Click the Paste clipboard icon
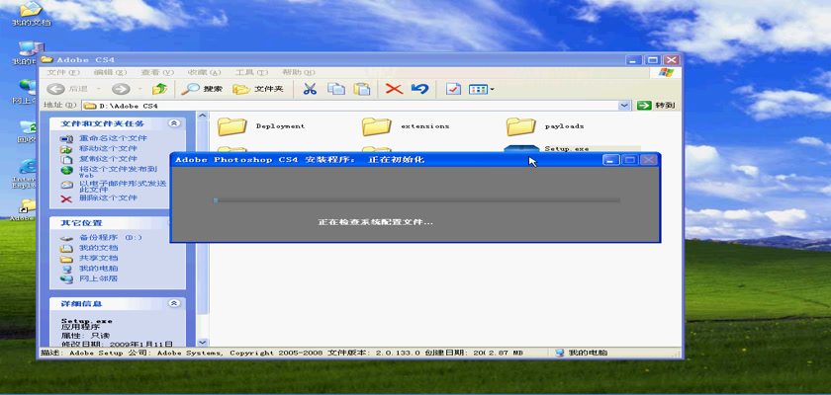This screenshot has height=395, width=831. tap(362, 89)
